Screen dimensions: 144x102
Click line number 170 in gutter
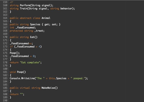pos(5,37)
